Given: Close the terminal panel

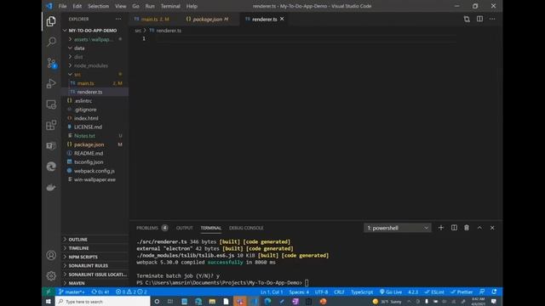Looking at the screenshot, I should click(x=492, y=228).
